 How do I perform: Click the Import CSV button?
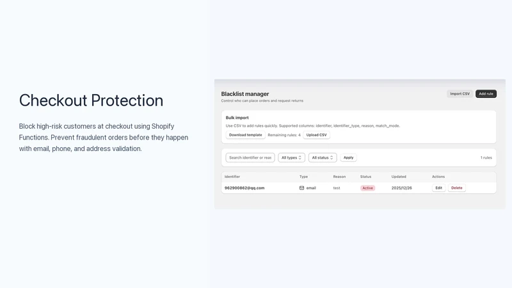[460, 93]
